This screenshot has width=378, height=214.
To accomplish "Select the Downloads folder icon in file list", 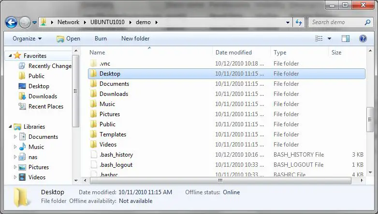I will pos(94,94).
